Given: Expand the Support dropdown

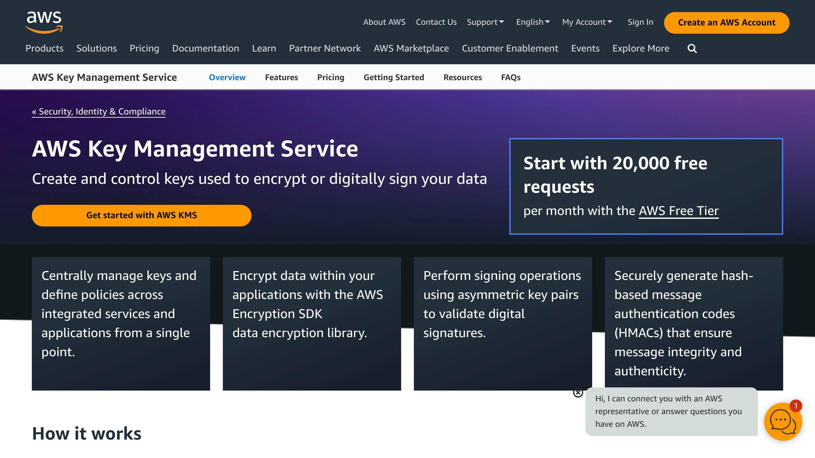Looking at the screenshot, I should (485, 22).
